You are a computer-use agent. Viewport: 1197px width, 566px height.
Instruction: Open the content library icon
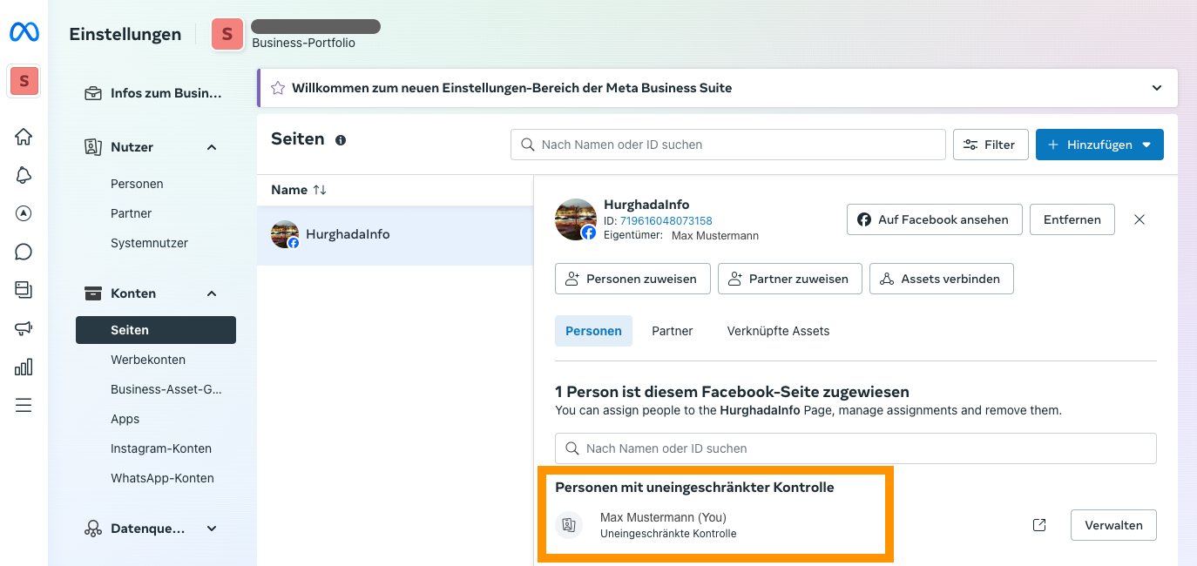tap(24, 290)
